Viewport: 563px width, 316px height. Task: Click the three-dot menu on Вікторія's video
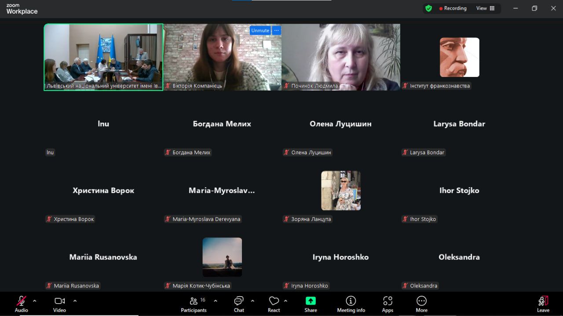(276, 30)
